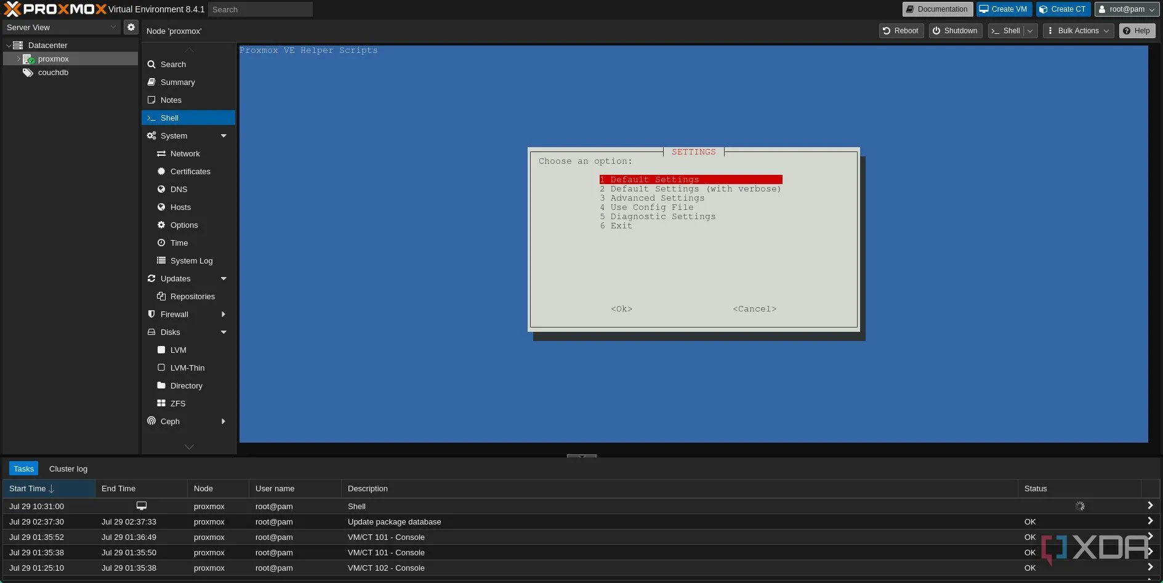
Task: Choose '4 Use Config File' option
Action: click(647, 207)
